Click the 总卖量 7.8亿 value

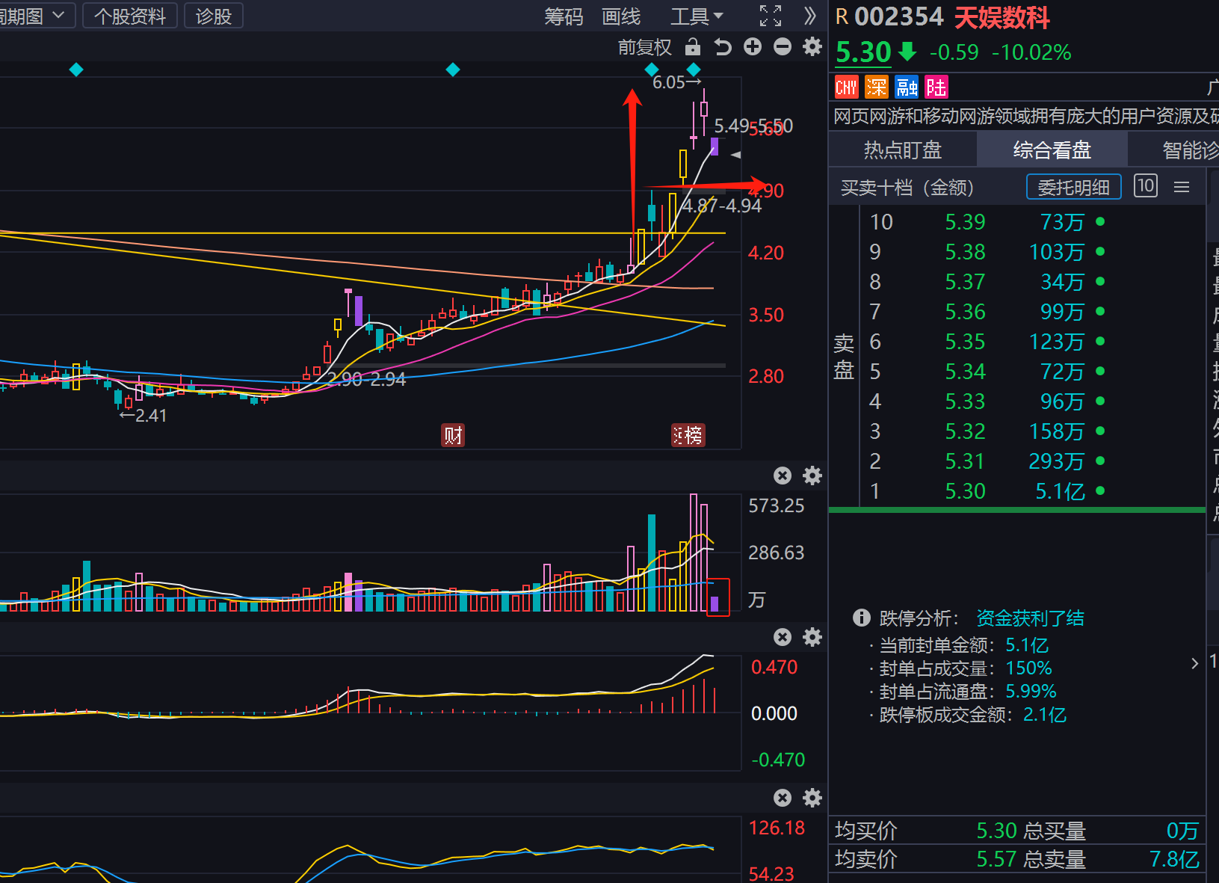pyautogui.click(x=1174, y=860)
